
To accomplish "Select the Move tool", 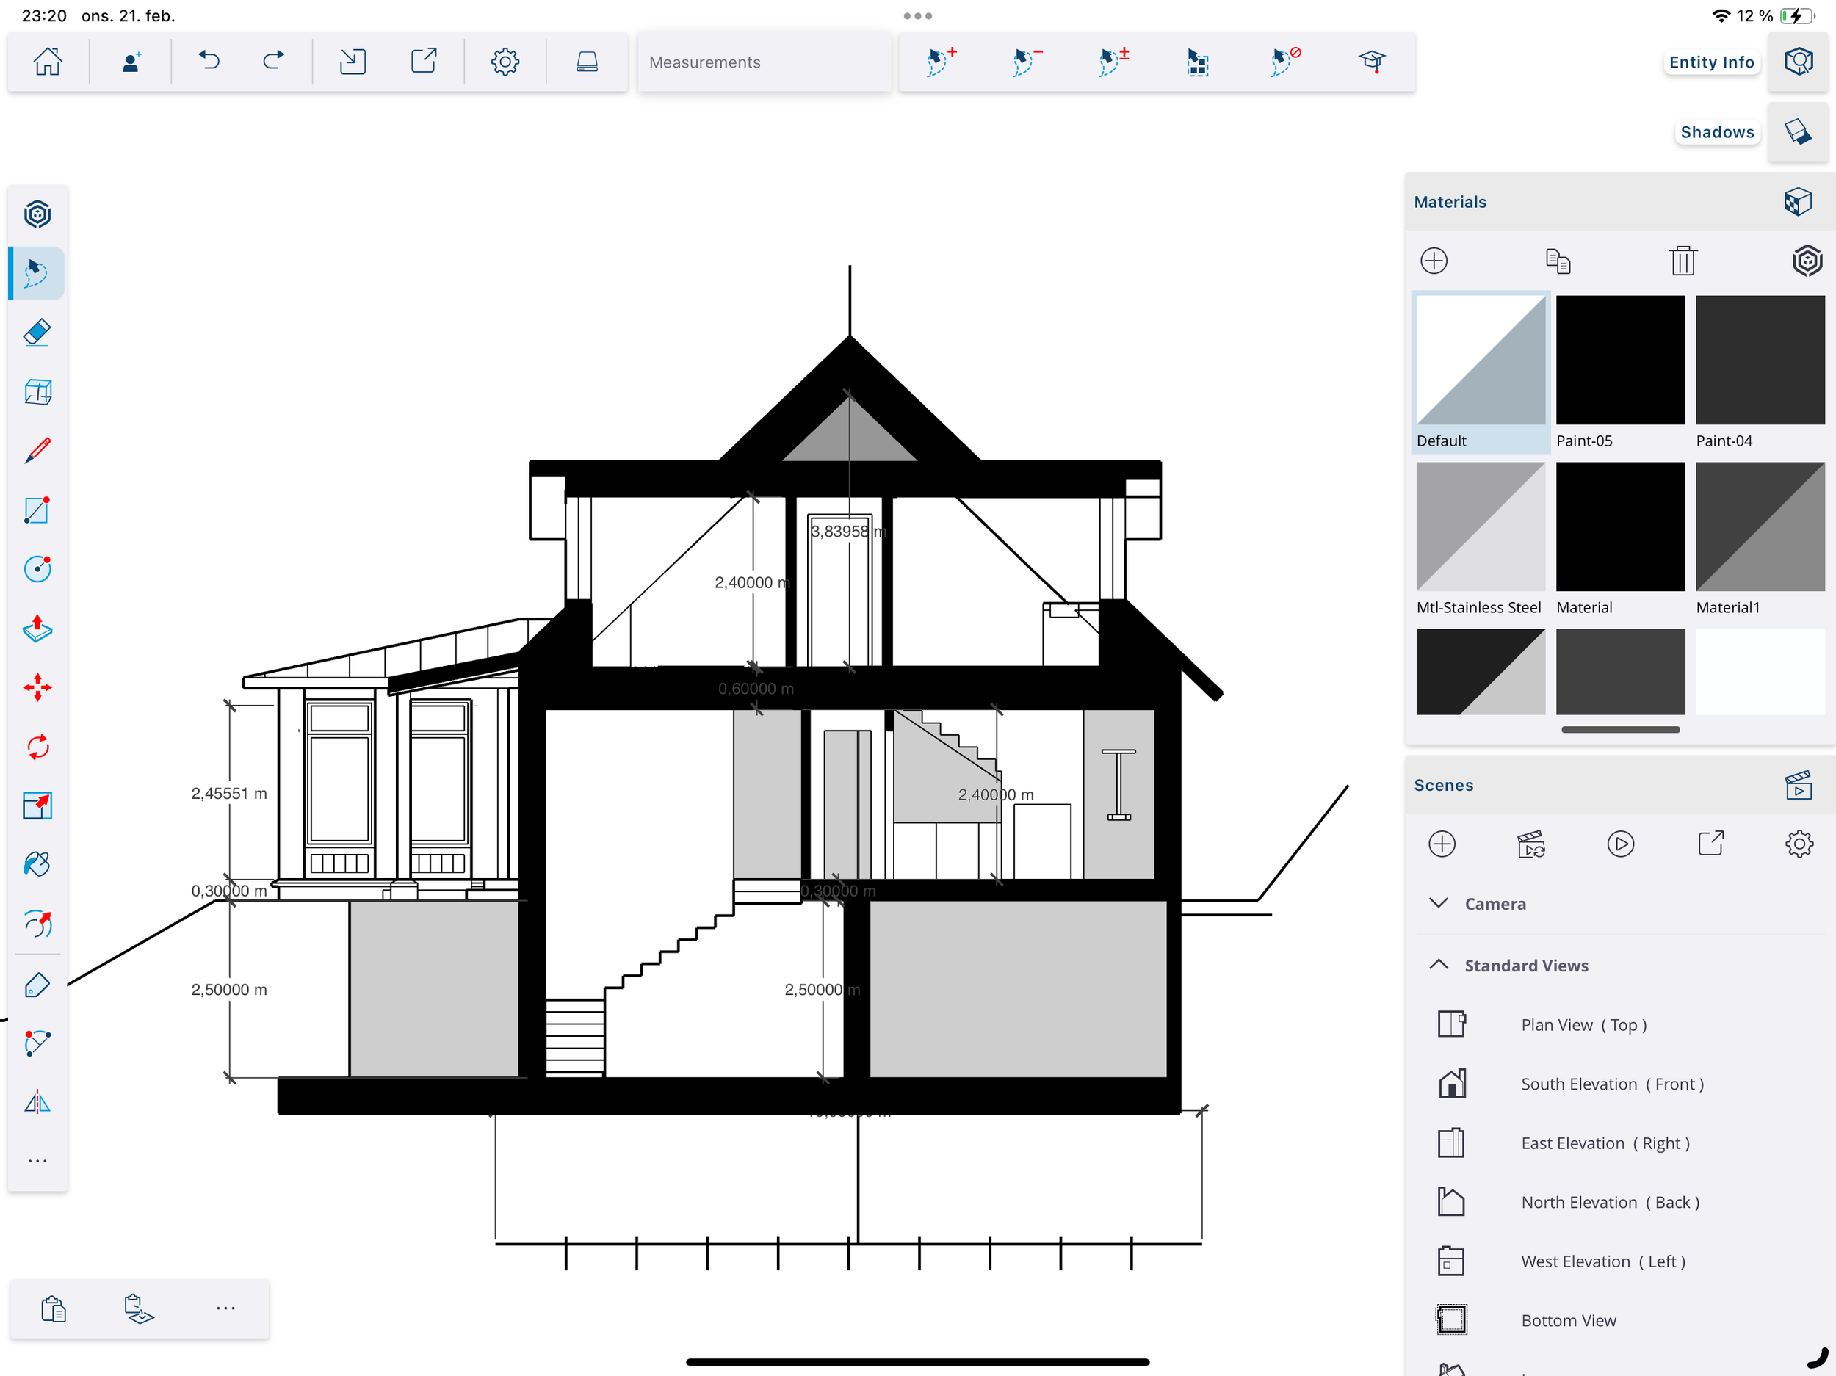I will (x=37, y=687).
